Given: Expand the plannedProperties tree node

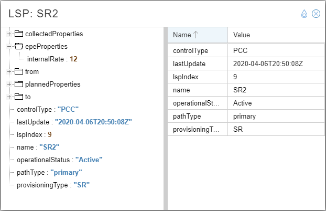Looking at the screenshot, I should (9, 84).
